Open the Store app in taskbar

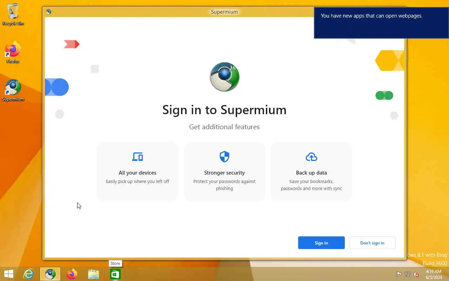click(115, 274)
